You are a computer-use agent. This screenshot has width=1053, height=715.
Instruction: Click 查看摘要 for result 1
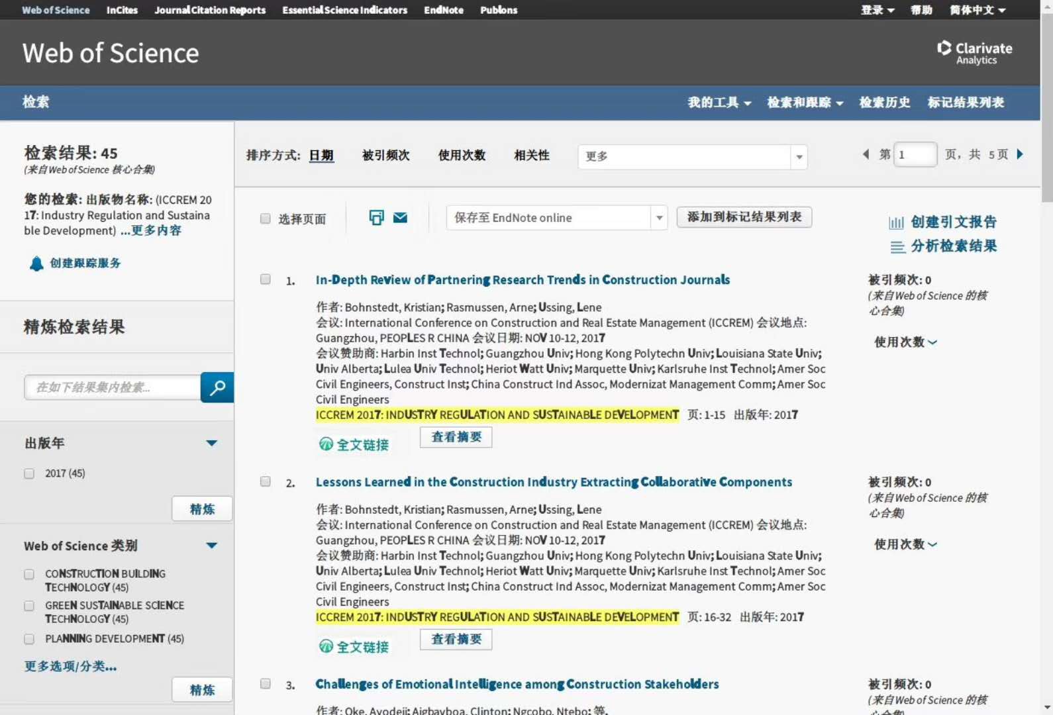point(456,437)
